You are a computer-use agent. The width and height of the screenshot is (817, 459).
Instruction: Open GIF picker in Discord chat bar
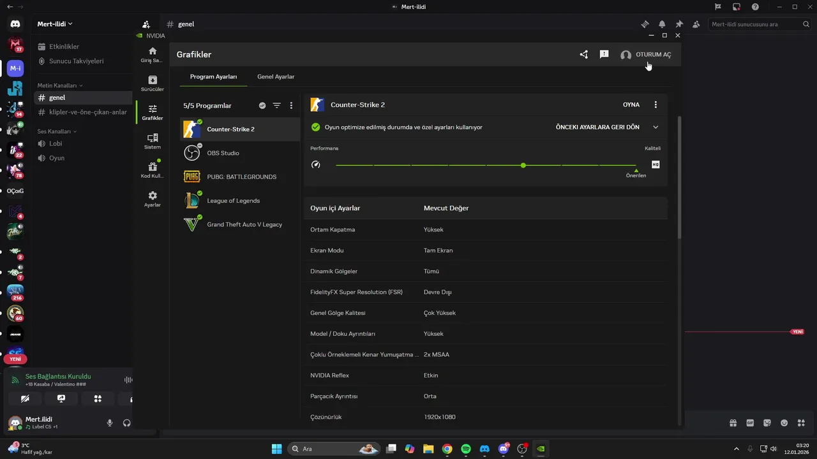pos(750,423)
